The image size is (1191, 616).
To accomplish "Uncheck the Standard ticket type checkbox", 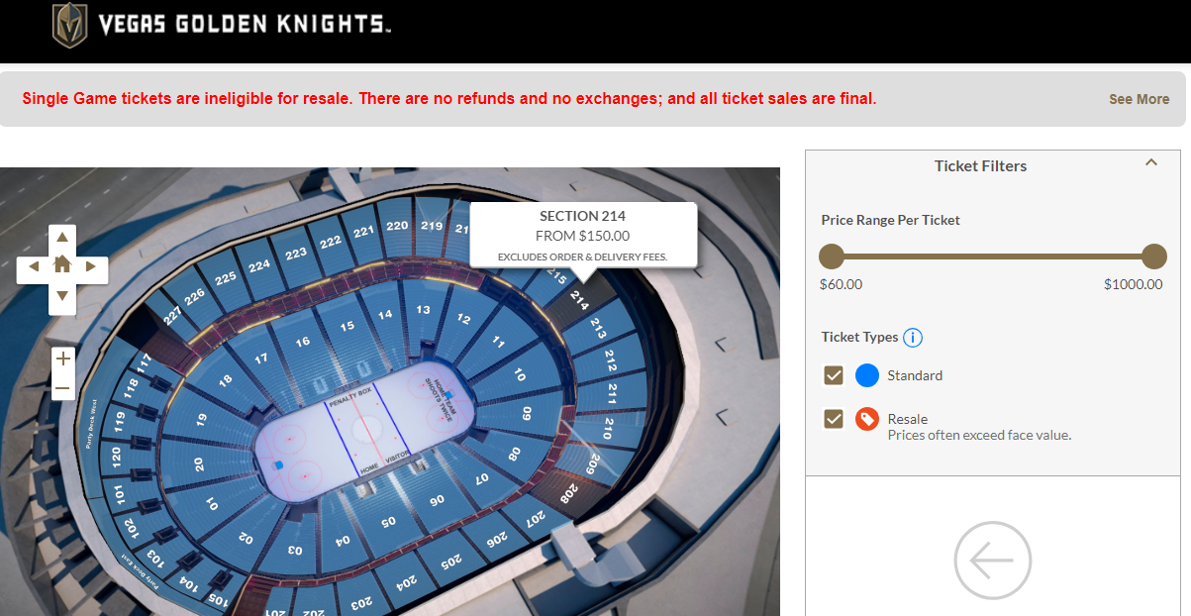I will pyautogui.click(x=834, y=375).
